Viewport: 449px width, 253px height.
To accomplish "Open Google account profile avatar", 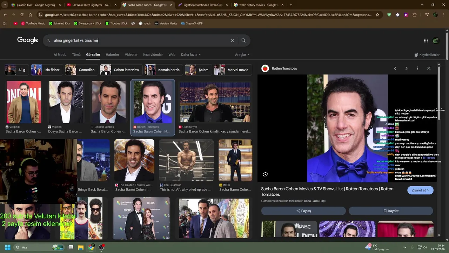I will point(436,40).
